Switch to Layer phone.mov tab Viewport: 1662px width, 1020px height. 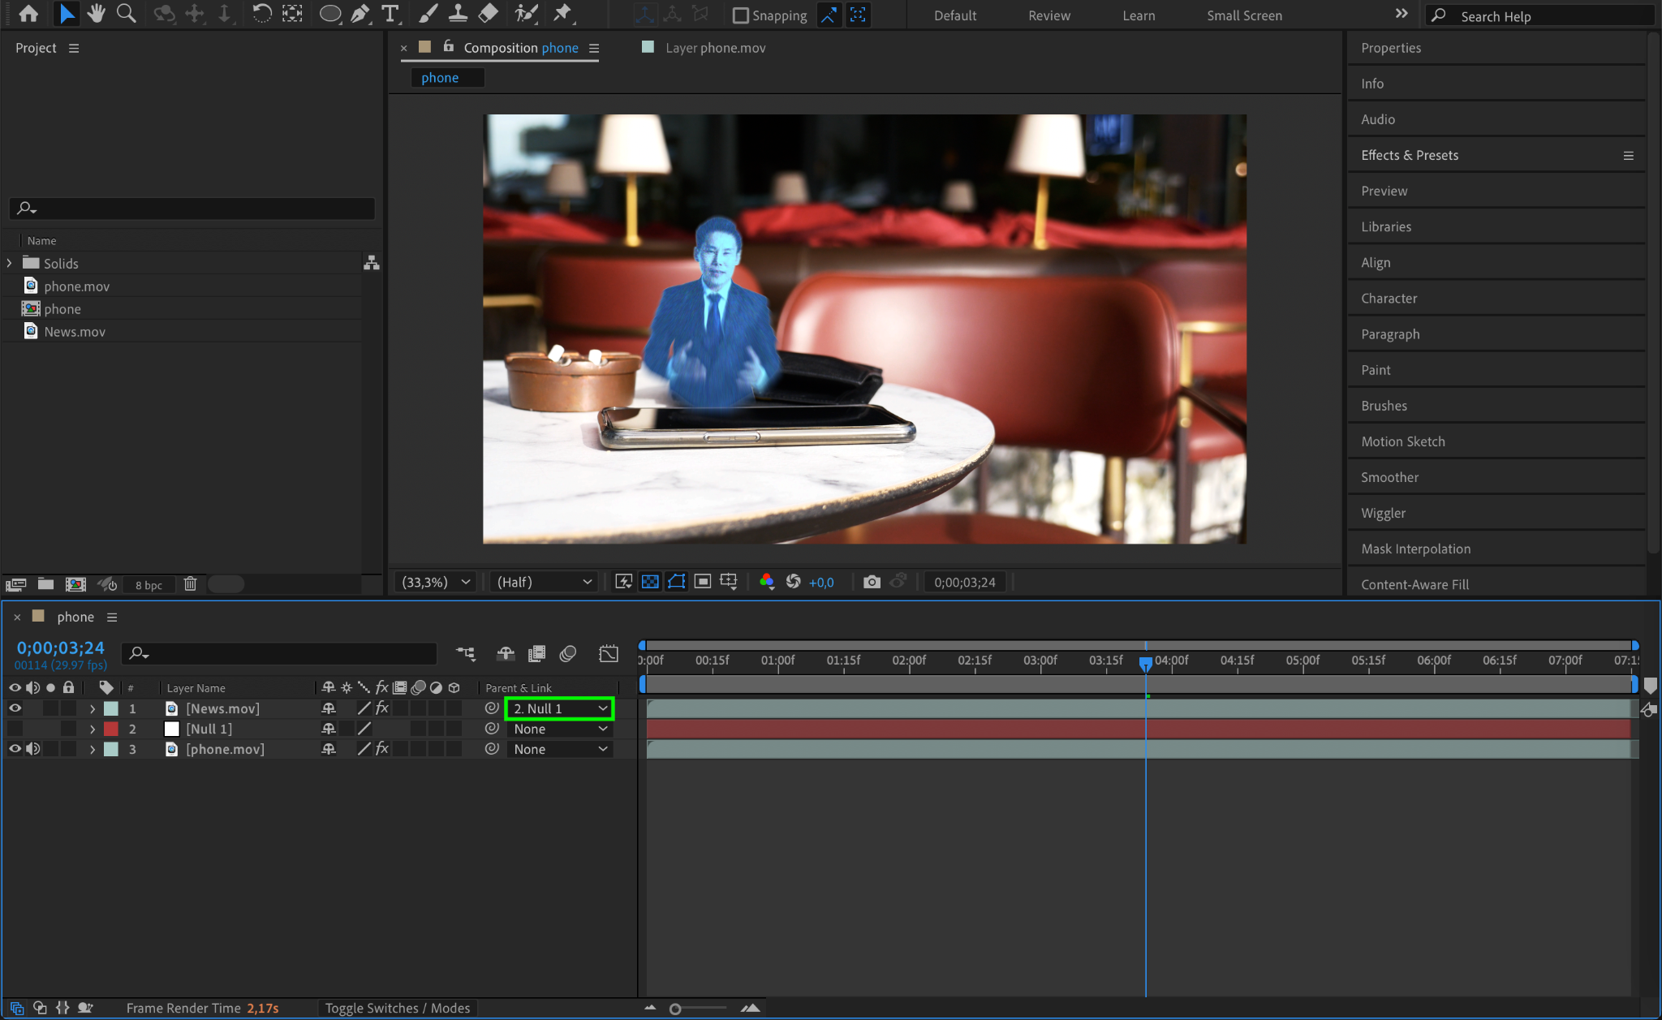coord(714,48)
